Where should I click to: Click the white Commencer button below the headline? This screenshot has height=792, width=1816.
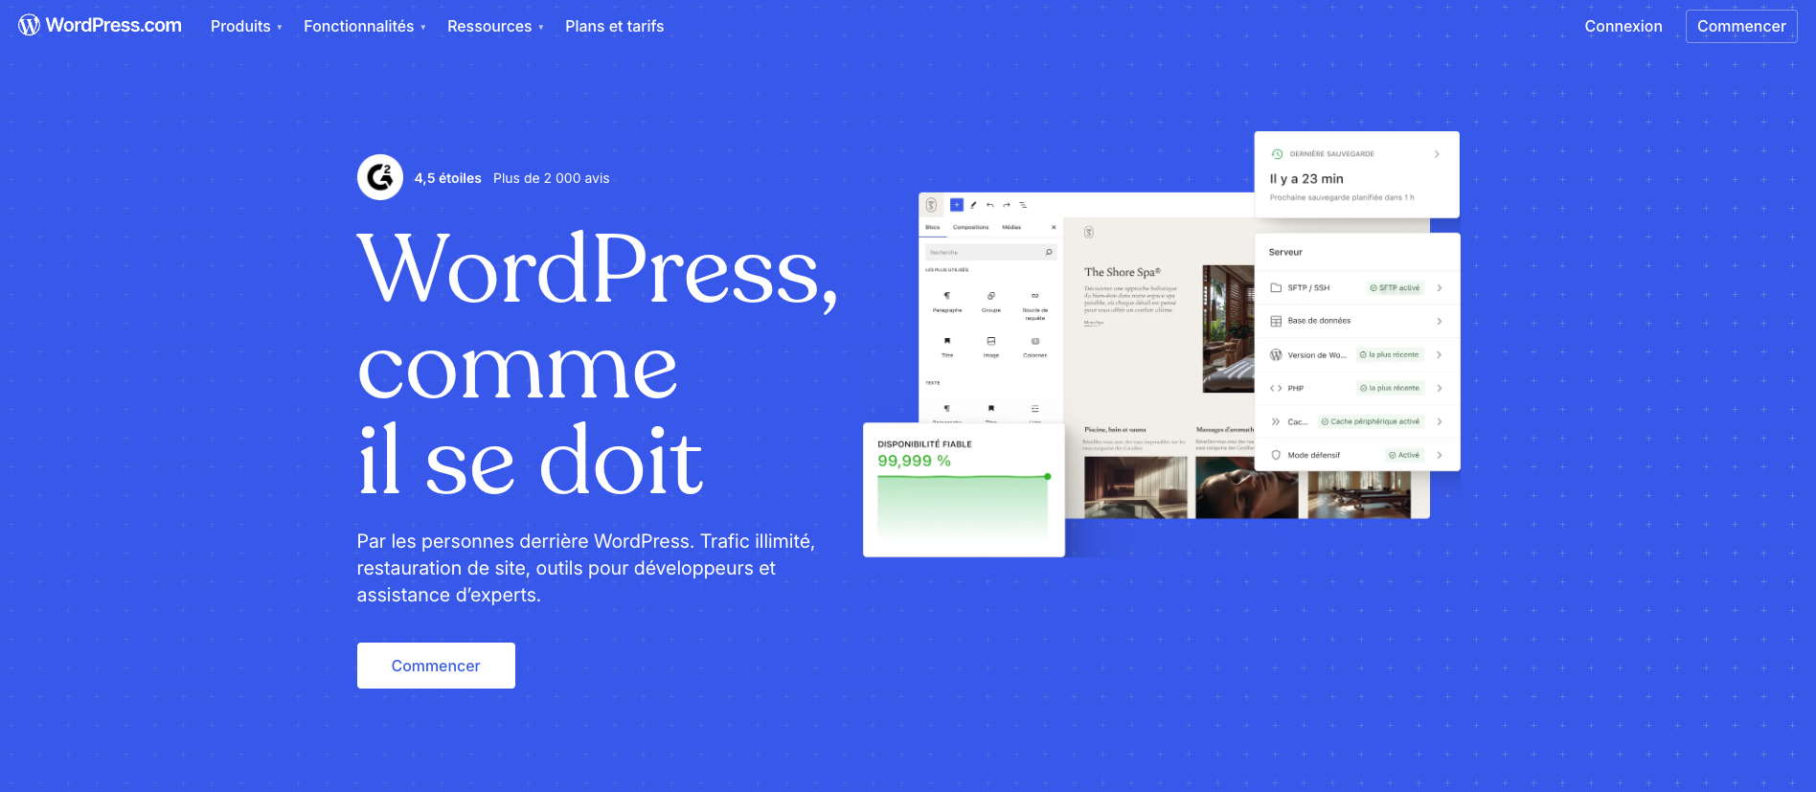coord(436,666)
